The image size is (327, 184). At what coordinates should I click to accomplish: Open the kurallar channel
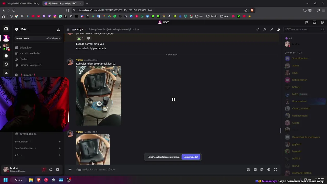click(x=38, y=75)
